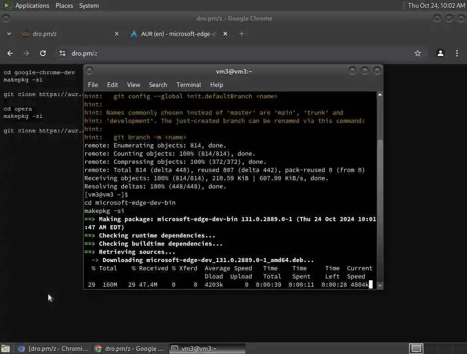The width and height of the screenshot is (467, 354).
Task: Click the terminal scrollbar down arrow
Action: pos(380,286)
